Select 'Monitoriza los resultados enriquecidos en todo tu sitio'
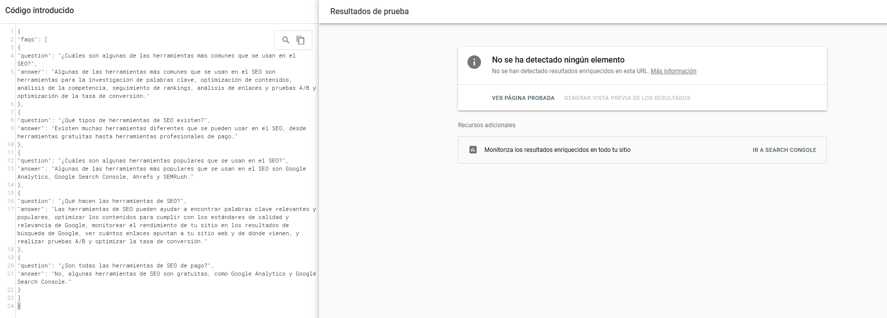The height and width of the screenshot is (318, 887). [557, 150]
